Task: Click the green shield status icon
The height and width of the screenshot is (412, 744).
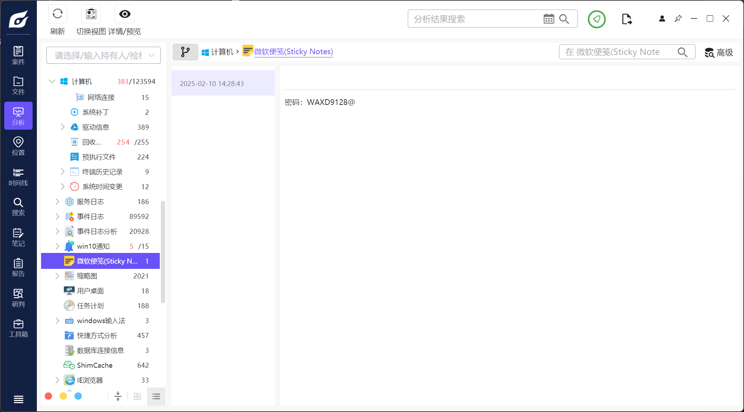Action: coord(597,19)
